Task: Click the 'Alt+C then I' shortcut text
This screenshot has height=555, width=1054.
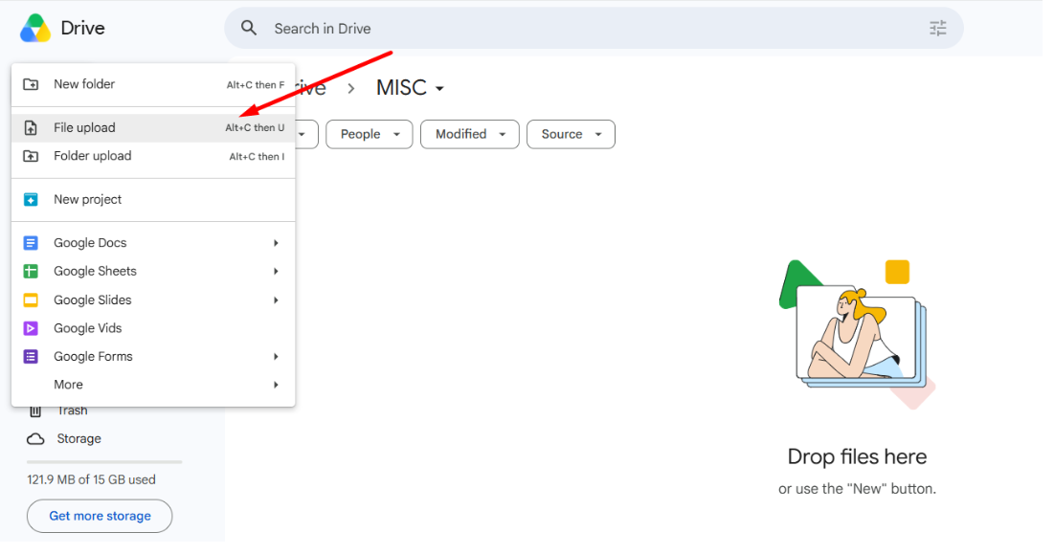Action: 257,157
